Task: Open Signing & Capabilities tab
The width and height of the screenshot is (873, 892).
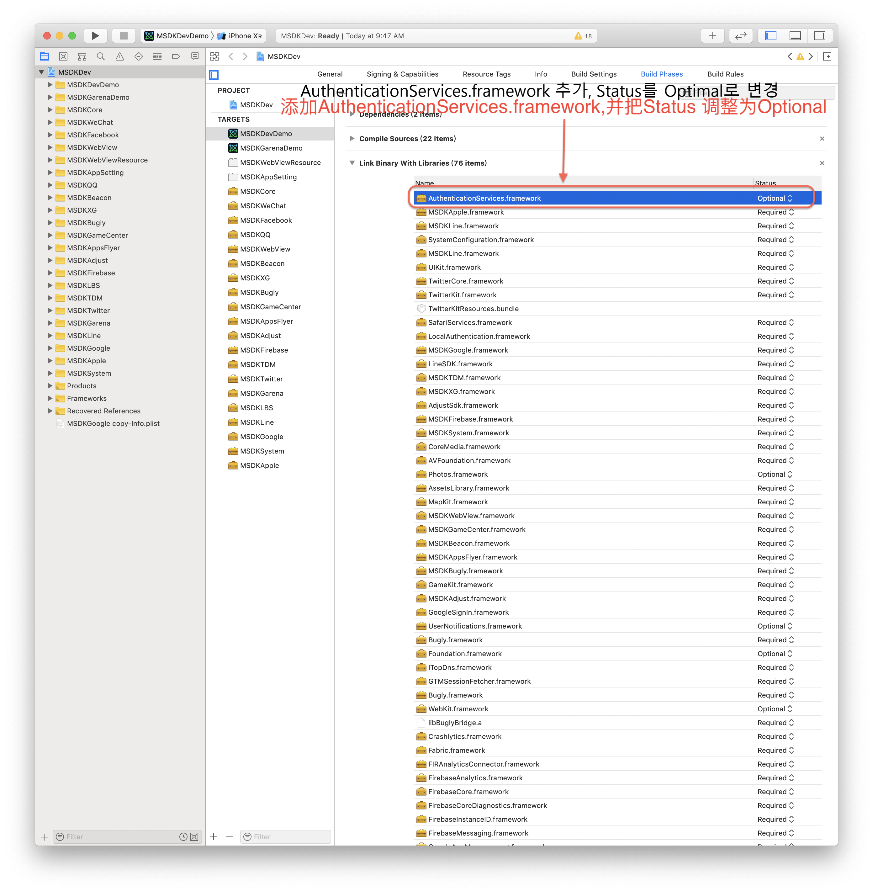Action: (x=403, y=74)
